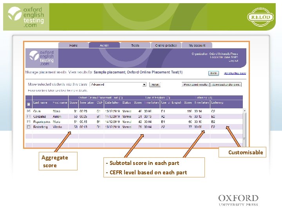The height and width of the screenshot is (212, 282).
Task: Click the first name Vibeke
Action: (57, 127)
